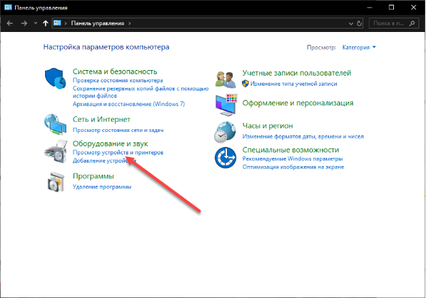Image resolution: width=426 pixels, height=298 pixels.
Task: Click the Programs disc box icon
Action: click(x=56, y=182)
